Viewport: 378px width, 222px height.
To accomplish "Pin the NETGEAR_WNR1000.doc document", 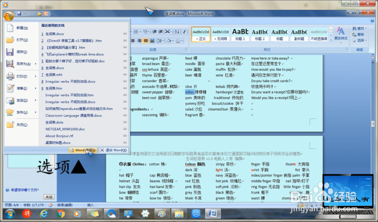I will [125, 129].
